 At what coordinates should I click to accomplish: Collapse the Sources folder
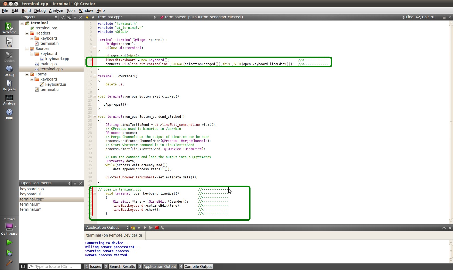tap(27, 49)
